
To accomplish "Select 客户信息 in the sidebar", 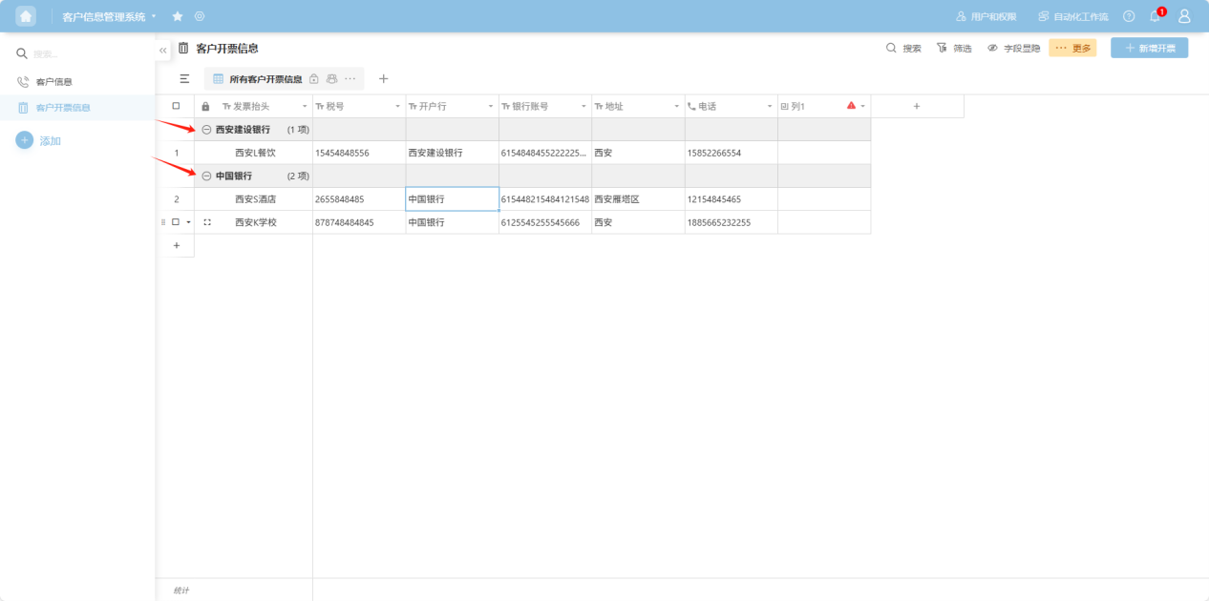I will click(53, 82).
